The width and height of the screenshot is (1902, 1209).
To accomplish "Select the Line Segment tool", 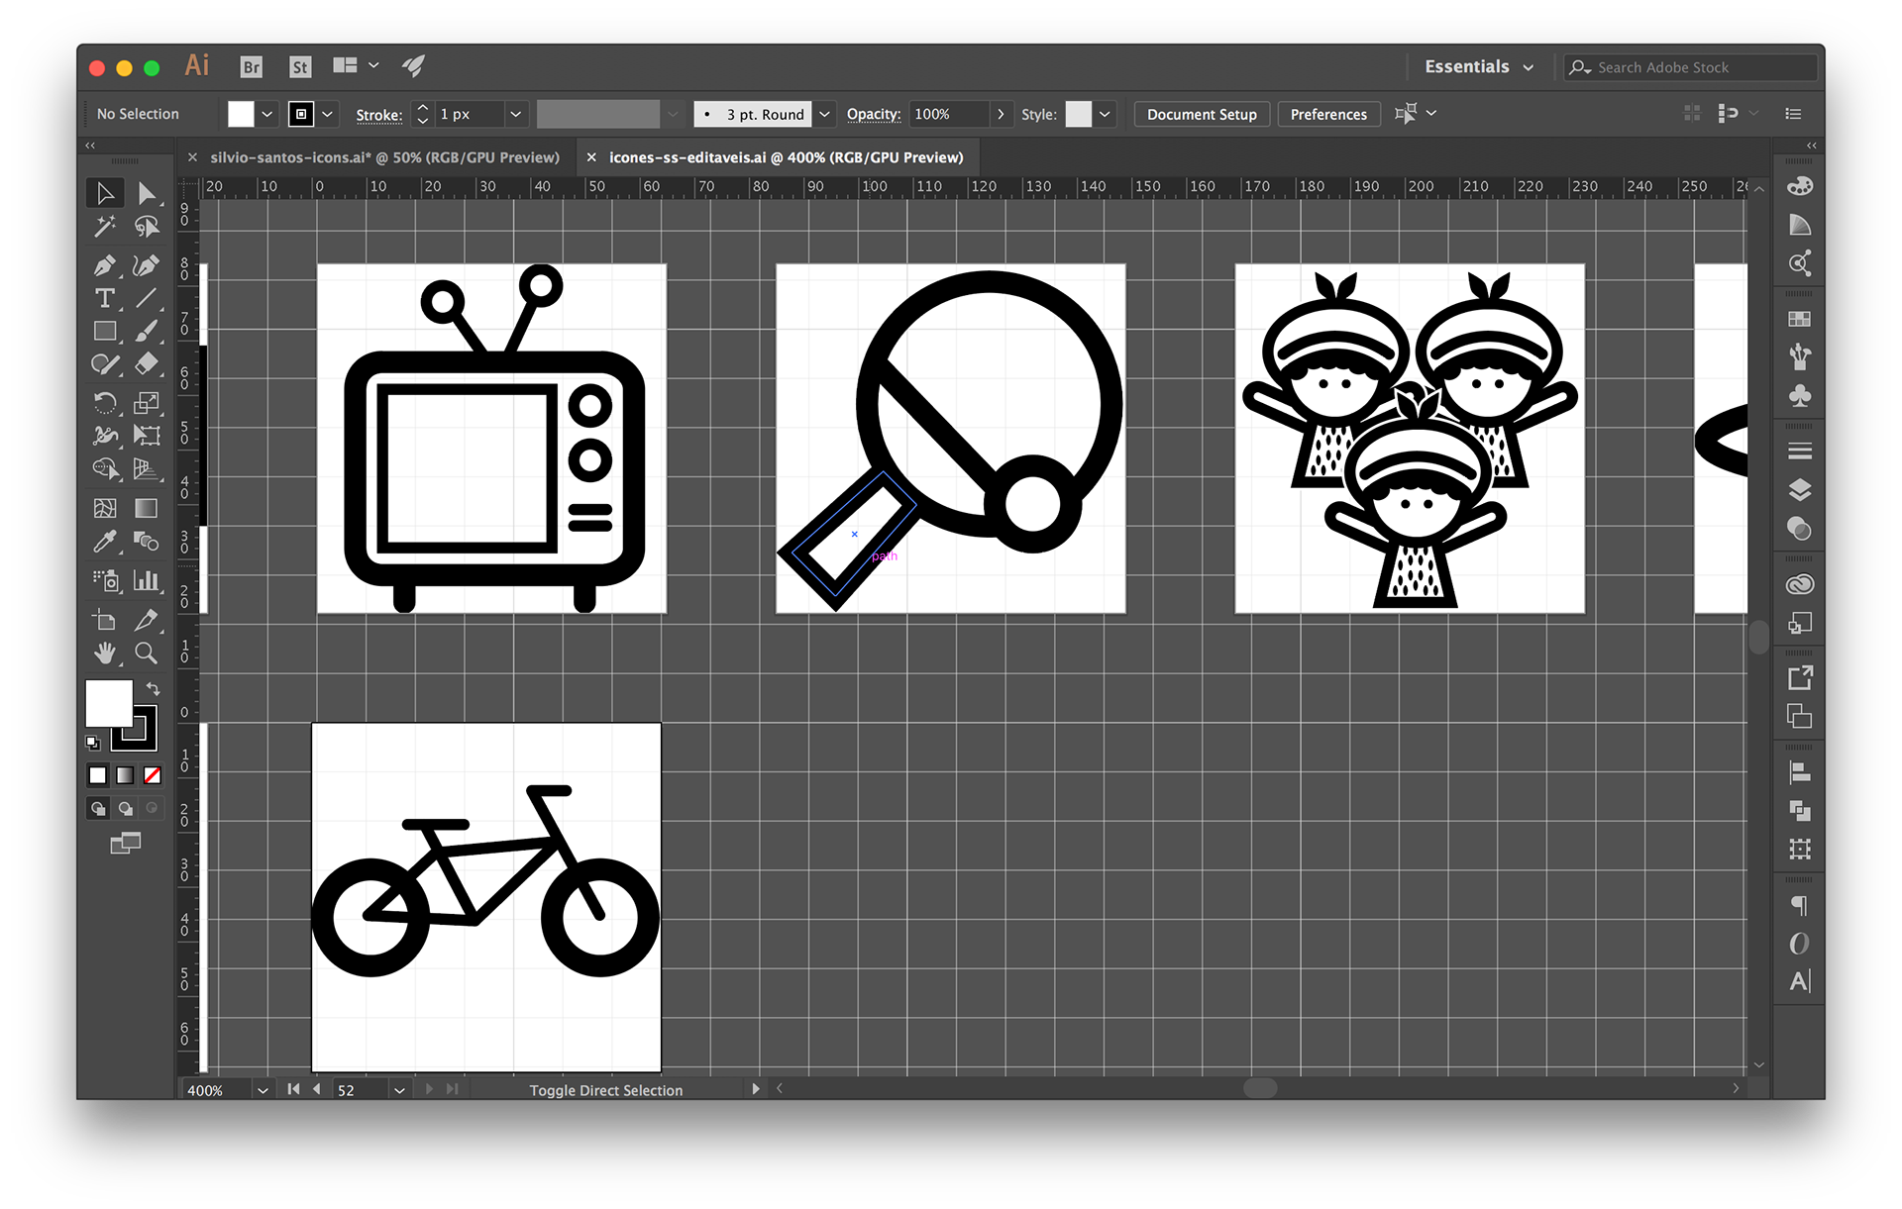I will point(147,298).
